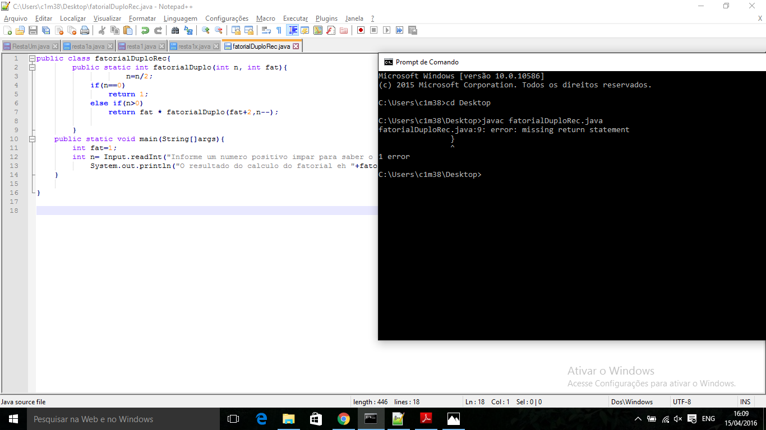
Task: Toggle the Word Wrap toolbar button
Action: 266,30
